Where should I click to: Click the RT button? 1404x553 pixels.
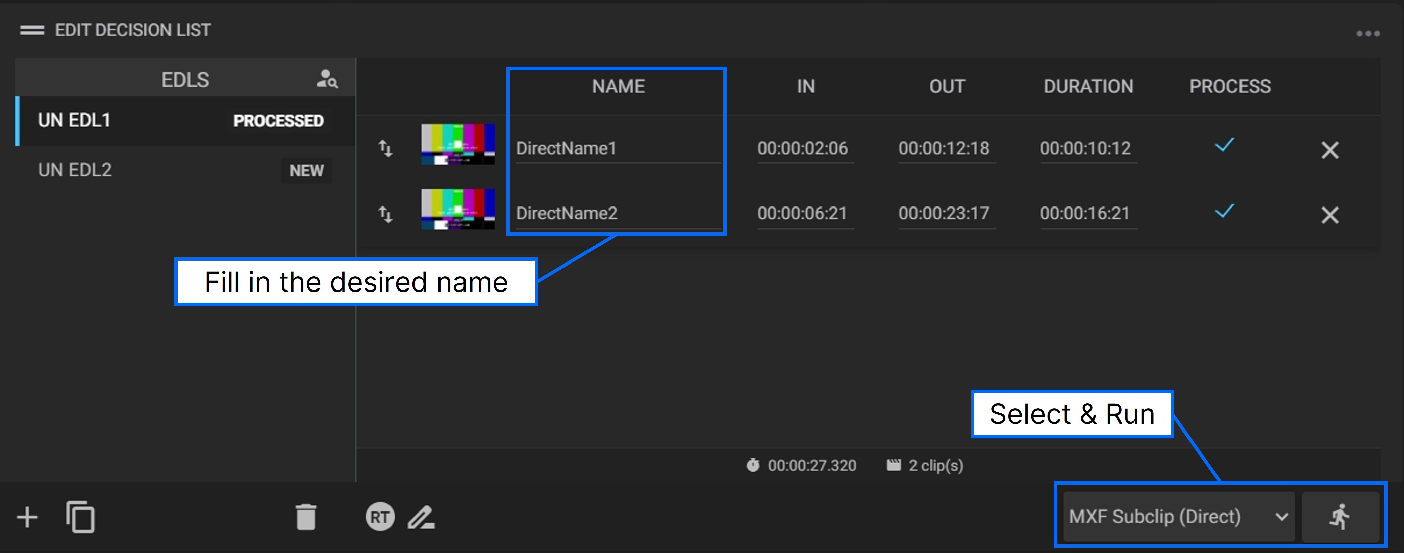380,517
